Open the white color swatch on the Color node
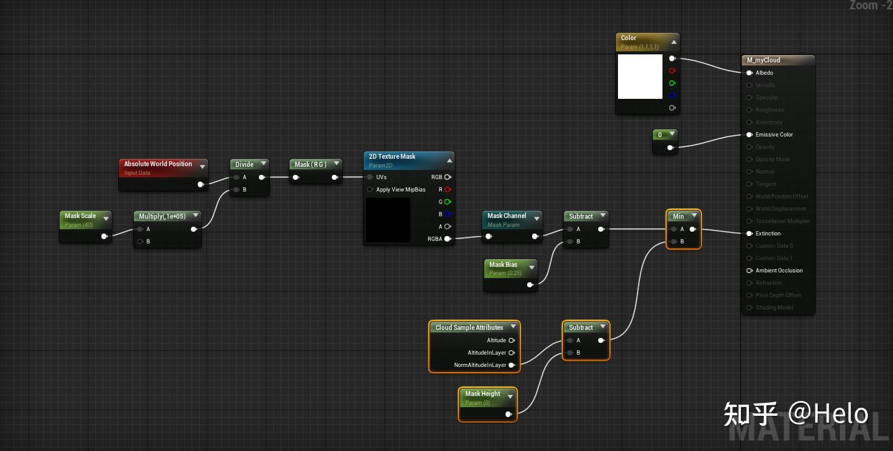The height and width of the screenshot is (451, 893). (640, 77)
